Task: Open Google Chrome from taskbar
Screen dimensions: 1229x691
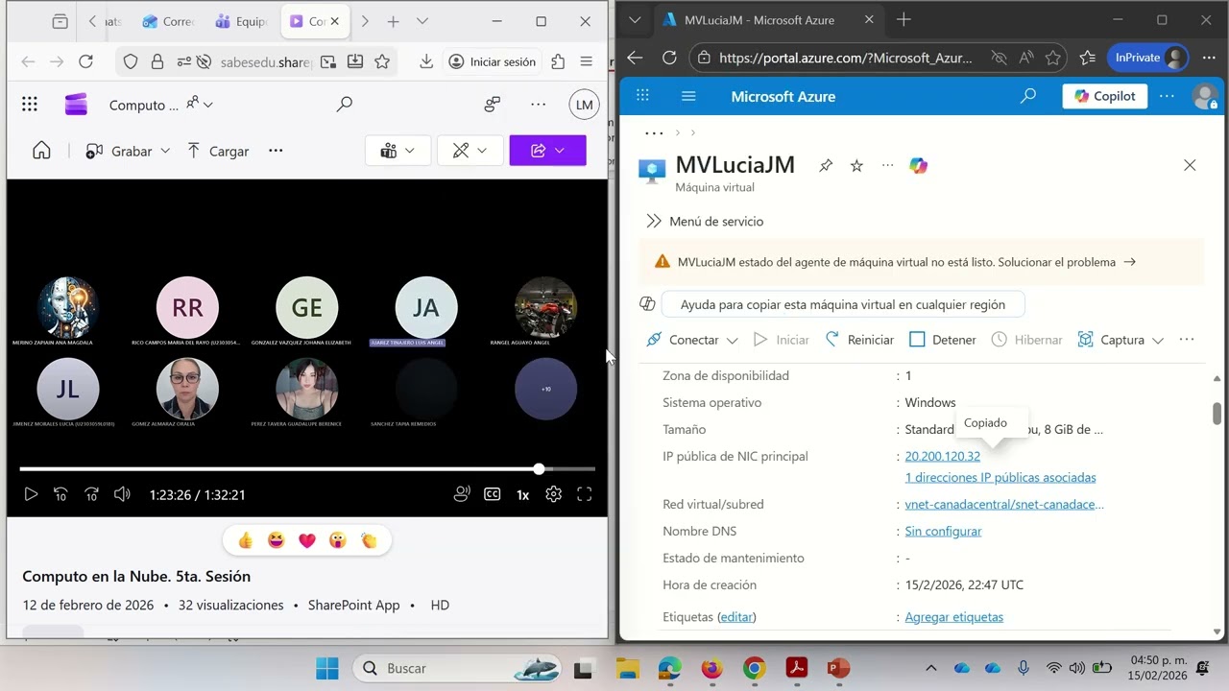Action: [754, 668]
